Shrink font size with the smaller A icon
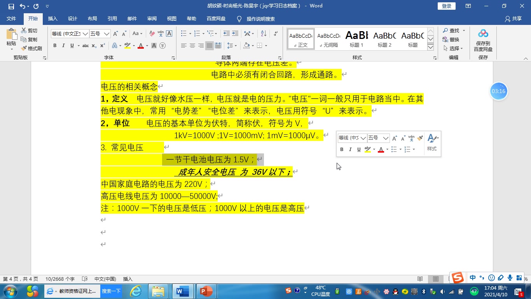This screenshot has height=299, width=531. (124, 34)
